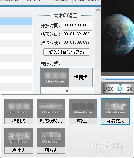134x158 pixels.
Task: Open the 卡拉OK tab
Action: (x=60, y=1)
